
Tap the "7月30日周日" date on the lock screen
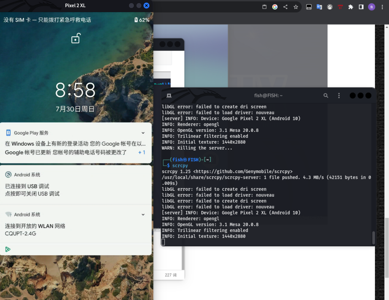[75, 109]
